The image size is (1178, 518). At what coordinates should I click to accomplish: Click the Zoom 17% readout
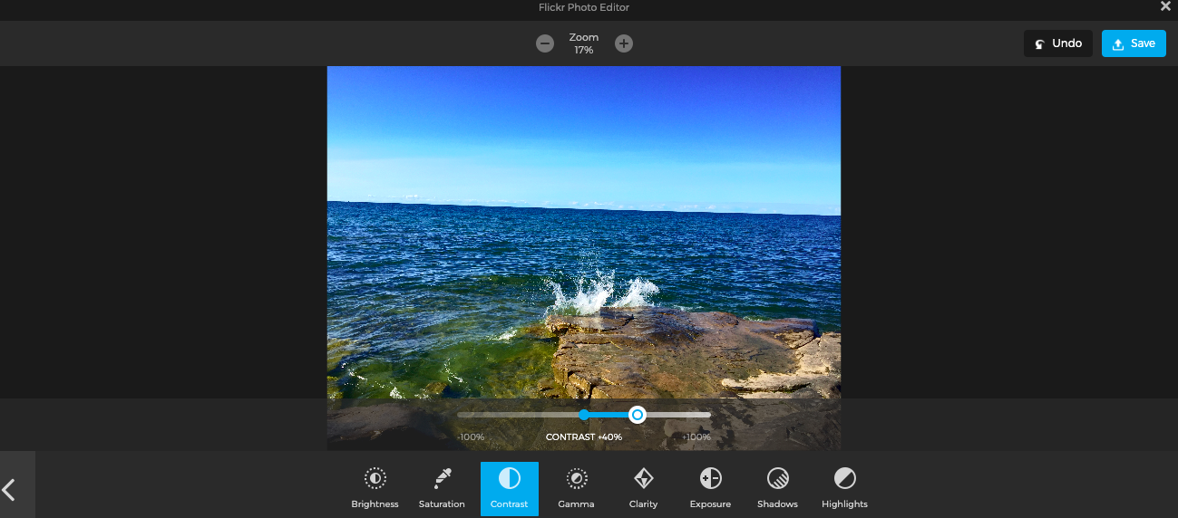(x=584, y=43)
